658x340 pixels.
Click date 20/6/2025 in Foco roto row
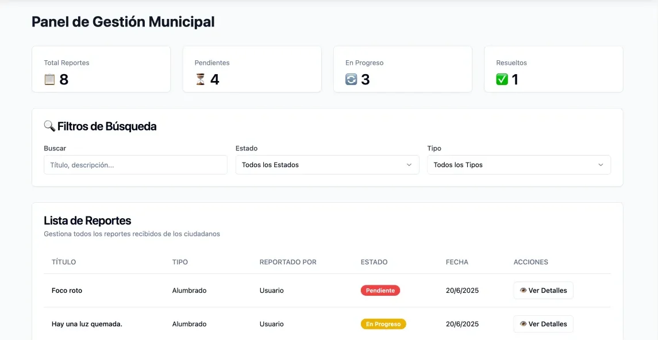coord(462,290)
